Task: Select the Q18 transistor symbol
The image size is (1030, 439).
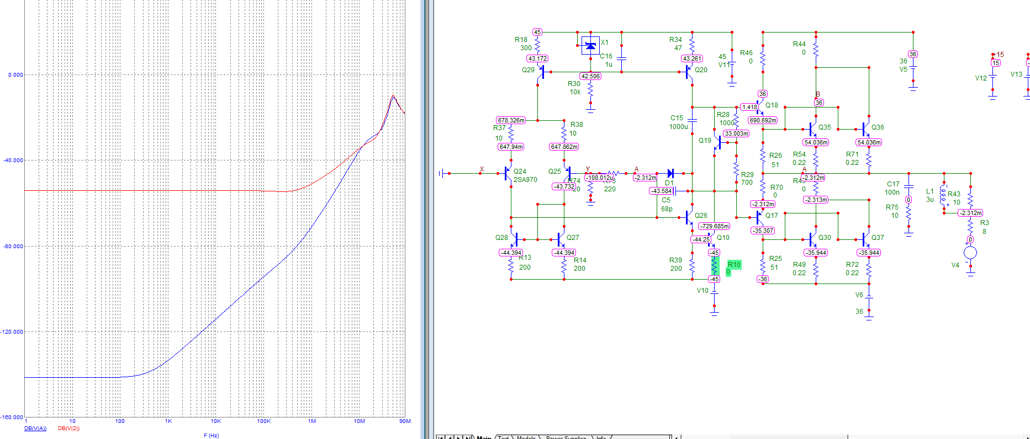Action: click(760, 107)
